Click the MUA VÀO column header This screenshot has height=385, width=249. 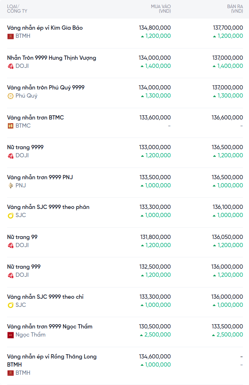pos(161,9)
